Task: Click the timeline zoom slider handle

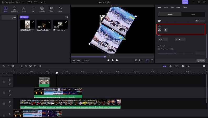Action: (x=189, y=66)
